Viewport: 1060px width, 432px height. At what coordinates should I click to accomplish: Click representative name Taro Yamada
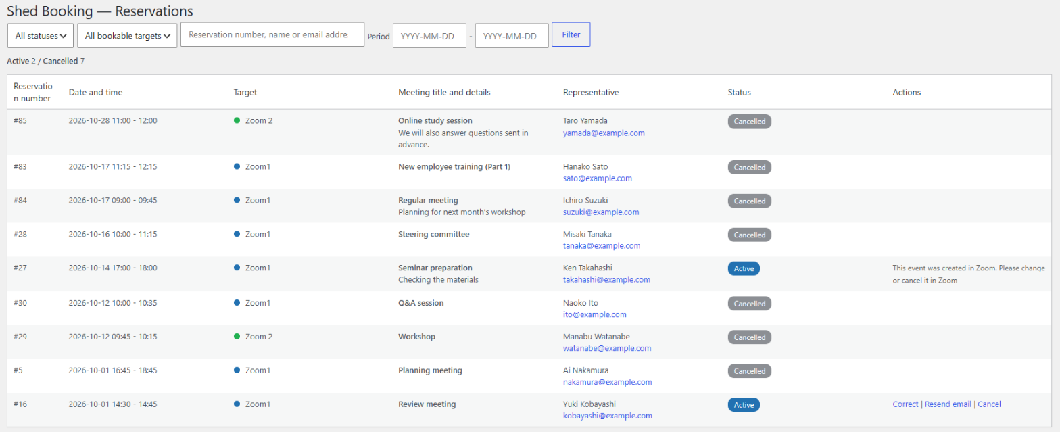tap(585, 120)
